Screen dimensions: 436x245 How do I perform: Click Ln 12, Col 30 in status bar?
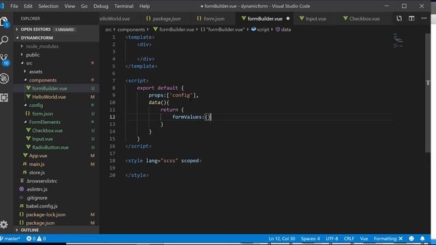[x=281, y=239]
